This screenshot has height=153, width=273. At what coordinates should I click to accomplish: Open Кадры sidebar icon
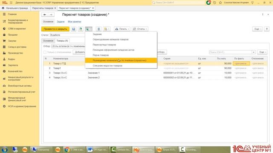pos(4,59)
